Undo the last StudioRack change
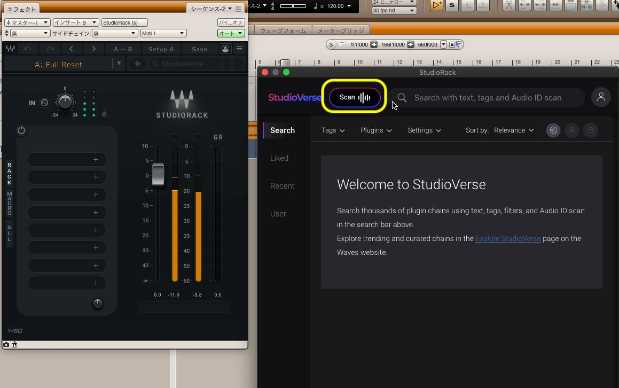 point(28,49)
